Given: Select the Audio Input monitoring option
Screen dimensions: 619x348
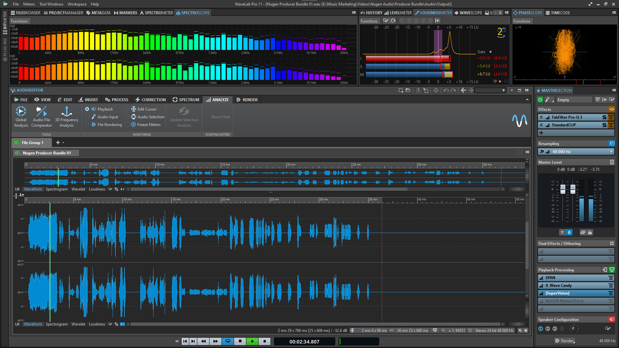Looking at the screenshot, I should tap(87, 117).
